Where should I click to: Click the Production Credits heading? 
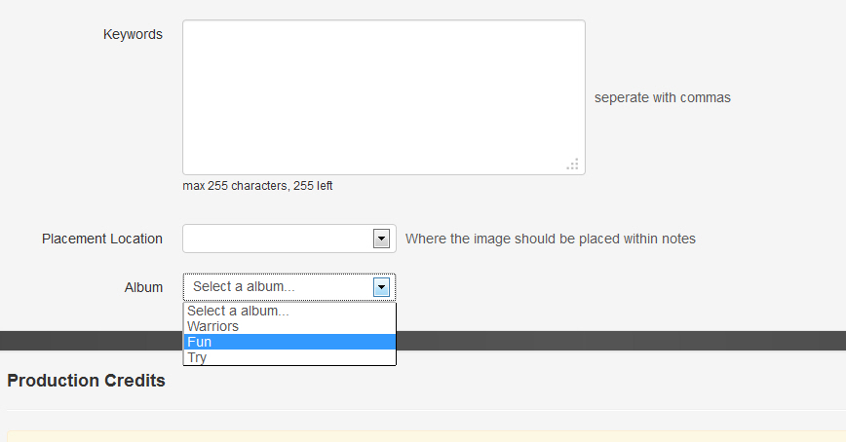pyautogui.click(x=86, y=381)
